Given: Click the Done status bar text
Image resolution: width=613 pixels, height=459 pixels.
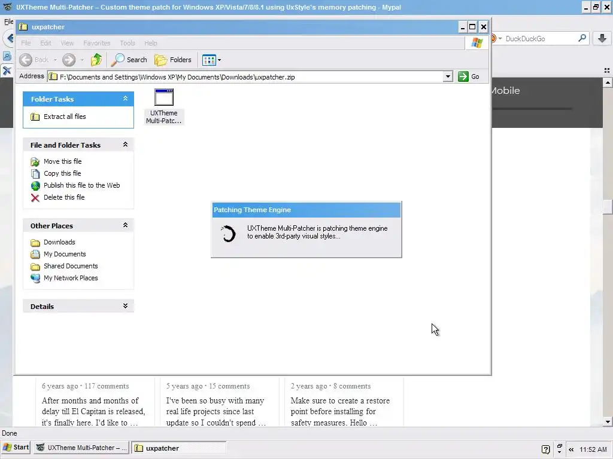Looking at the screenshot, I should [10, 433].
